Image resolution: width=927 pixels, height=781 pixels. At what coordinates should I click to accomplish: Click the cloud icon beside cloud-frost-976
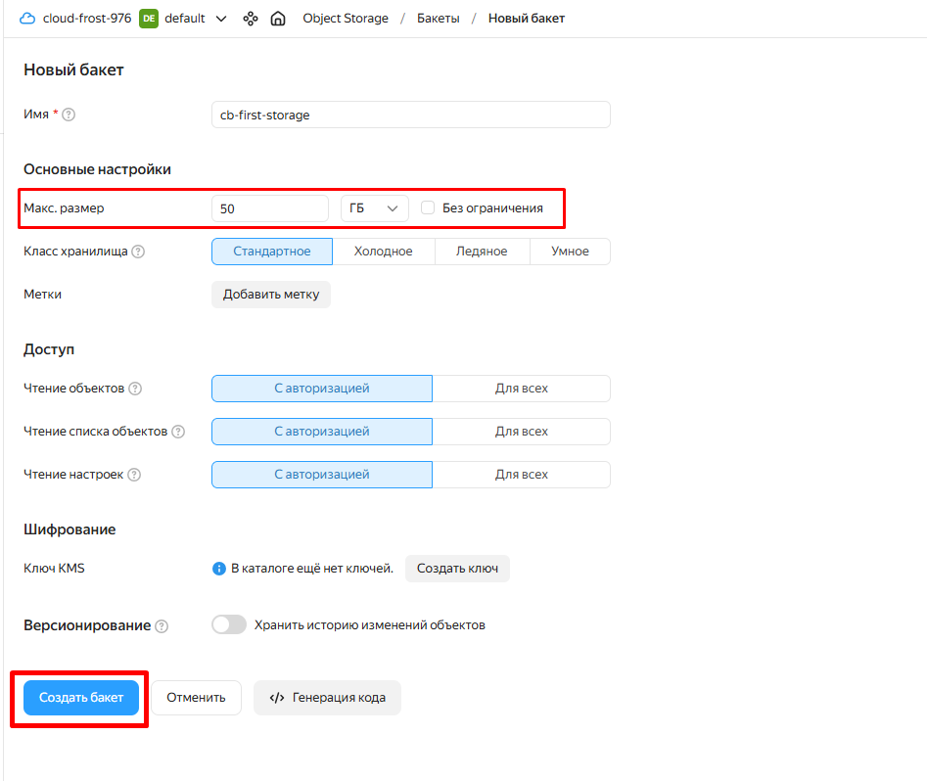click(x=27, y=19)
